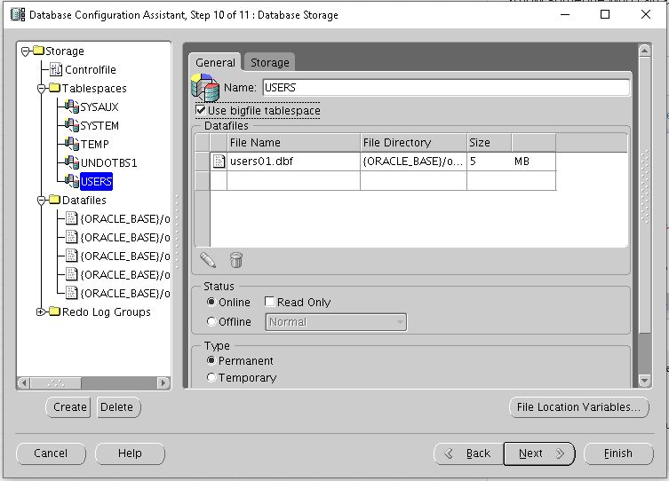Click the size value 5 cell
Image resolution: width=669 pixels, height=481 pixels.
[489, 161]
